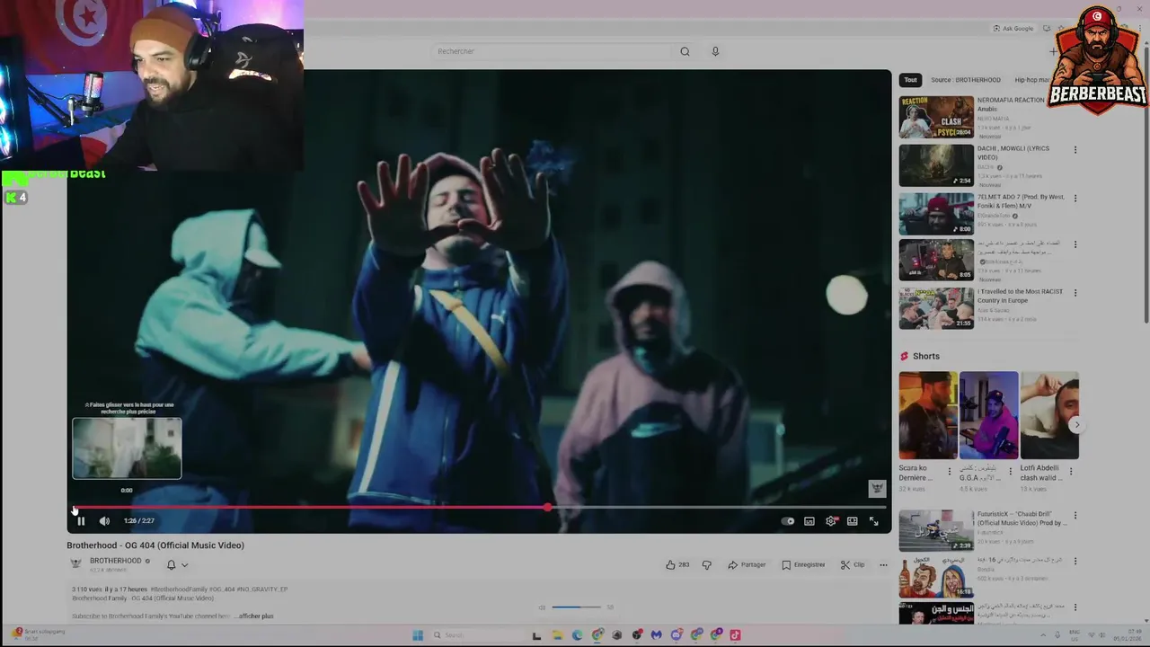Viewport: 1150px width, 647px height.
Task: Open options menu for FuturisticX video
Action: click(1075, 517)
